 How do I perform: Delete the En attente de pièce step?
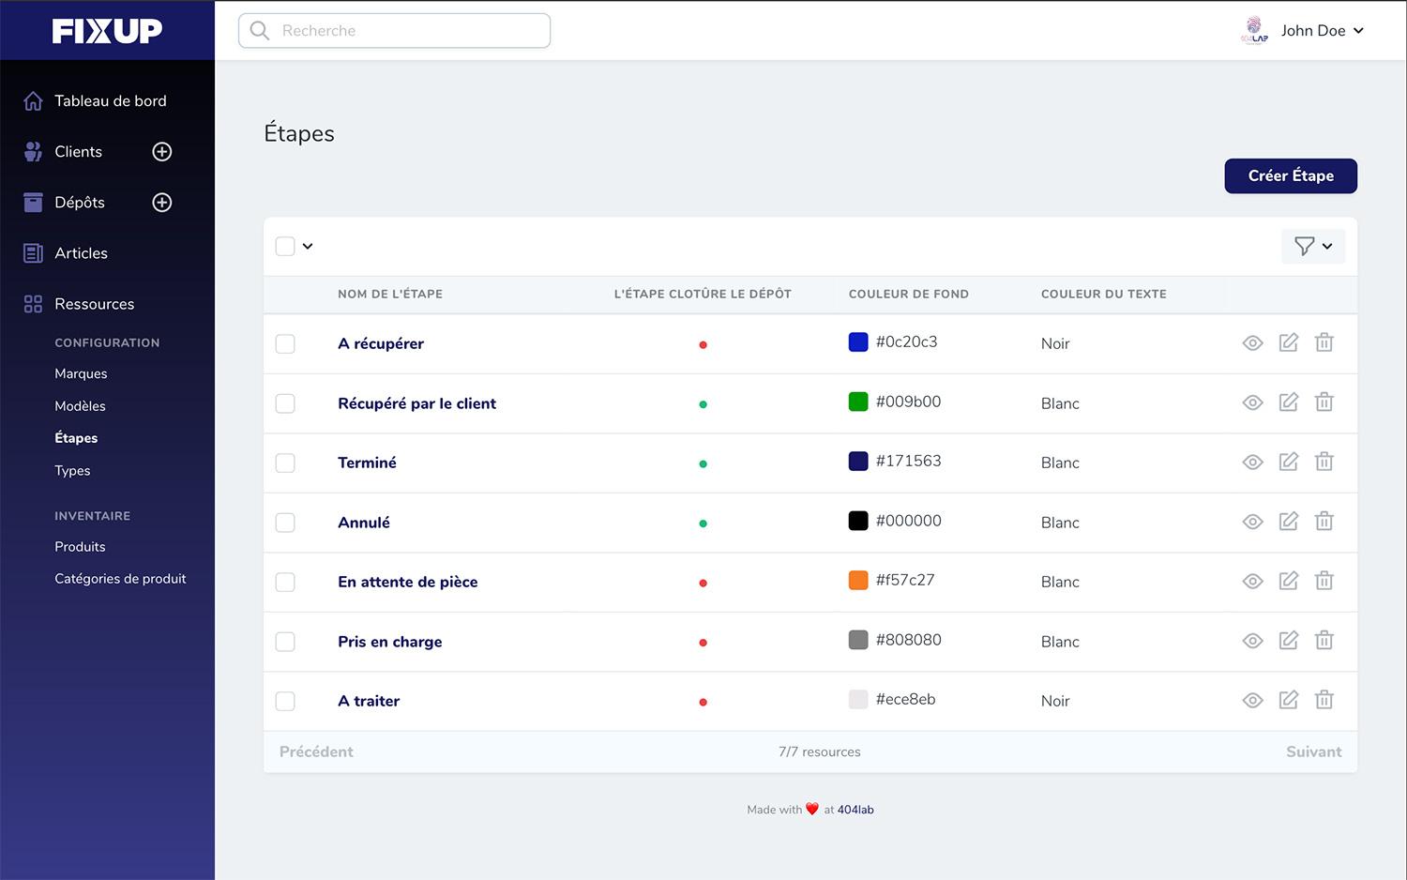(x=1324, y=581)
